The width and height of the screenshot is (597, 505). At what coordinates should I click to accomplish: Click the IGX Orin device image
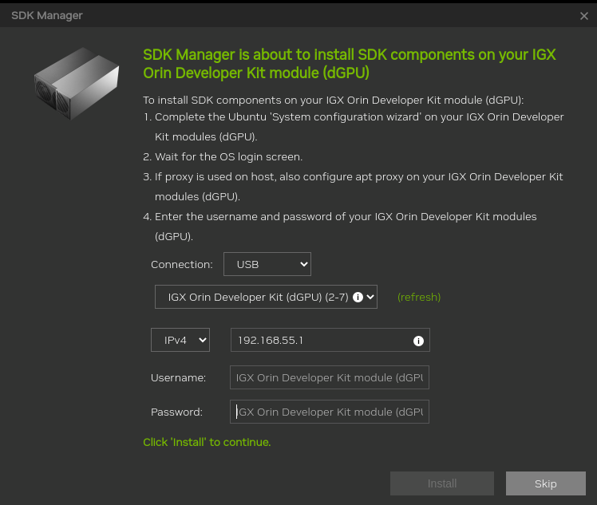77,83
